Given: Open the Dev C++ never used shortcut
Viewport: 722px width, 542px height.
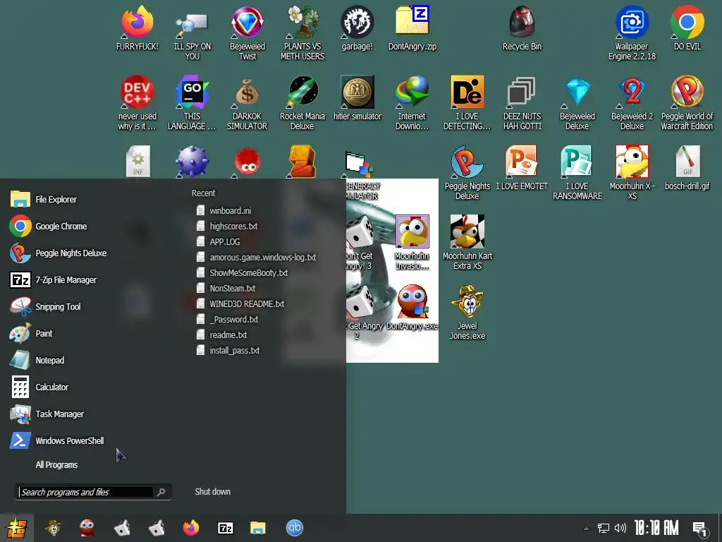Looking at the screenshot, I should point(137,104).
